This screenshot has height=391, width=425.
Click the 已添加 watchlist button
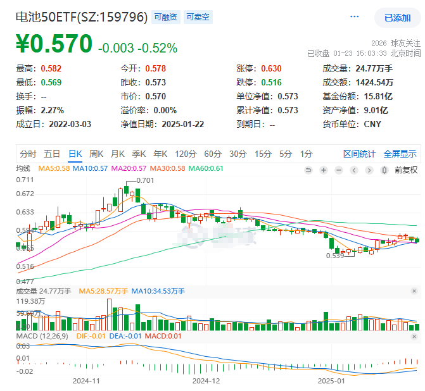[x=397, y=18]
